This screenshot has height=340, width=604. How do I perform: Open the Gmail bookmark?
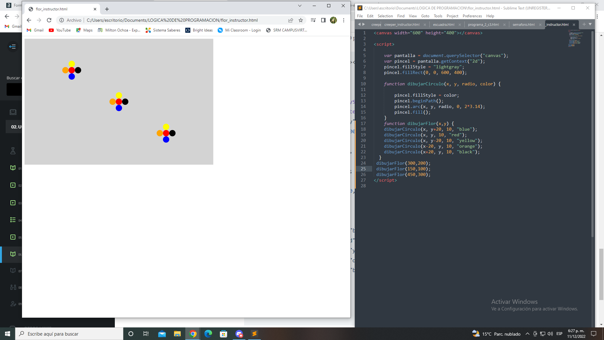click(35, 30)
